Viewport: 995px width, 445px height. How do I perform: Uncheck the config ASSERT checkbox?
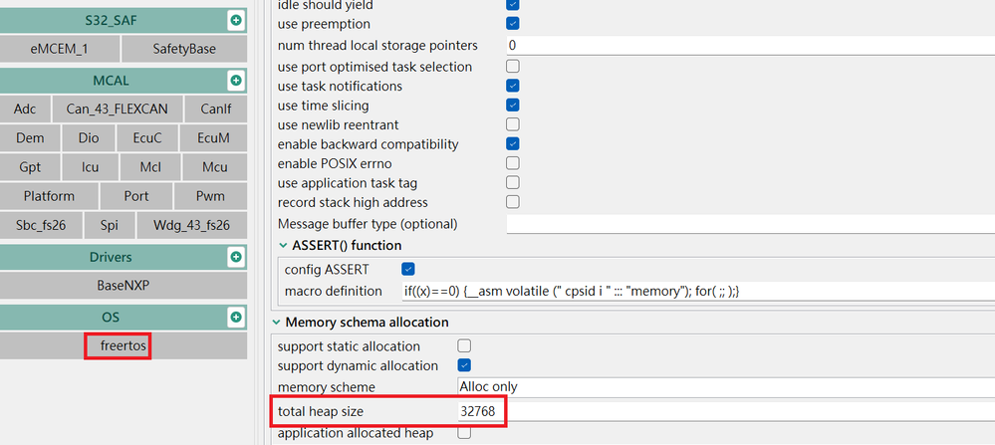click(x=407, y=269)
